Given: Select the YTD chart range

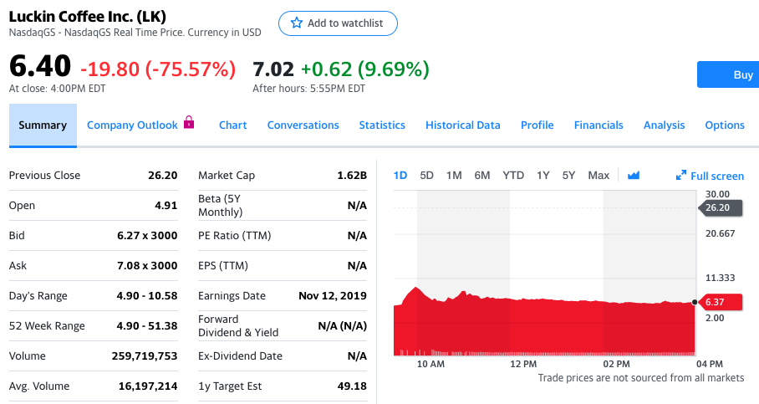Looking at the screenshot, I should [x=513, y=176].
